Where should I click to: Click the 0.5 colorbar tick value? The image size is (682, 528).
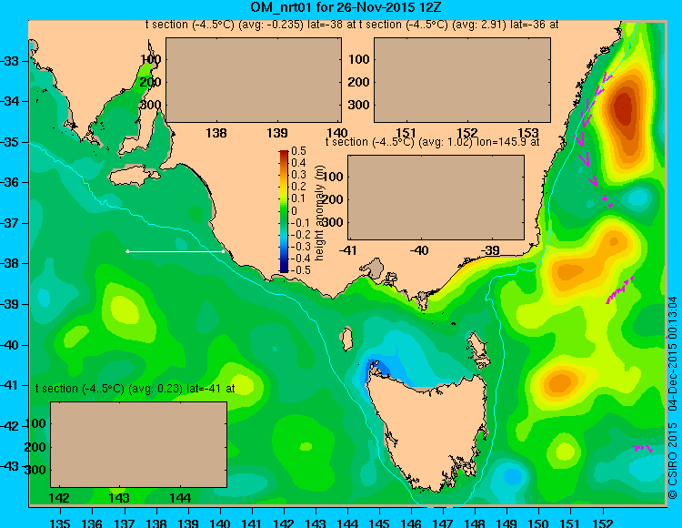pyautogui.click(x=298, y=151)
